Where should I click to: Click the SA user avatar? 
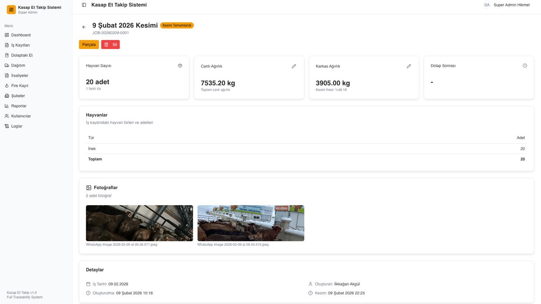point(487,5)
